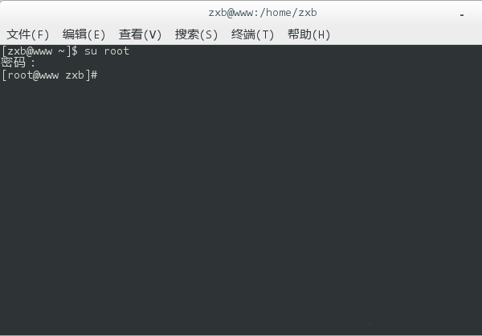Click the [root@www zxb]# prompt

coord(48,75)
